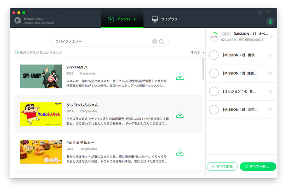Click the '5 episodes' text

[88, 73]
